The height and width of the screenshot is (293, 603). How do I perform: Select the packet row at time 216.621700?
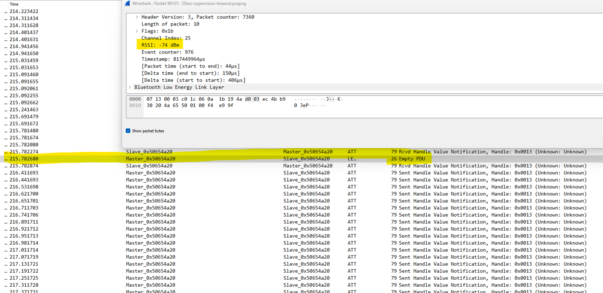301,194
